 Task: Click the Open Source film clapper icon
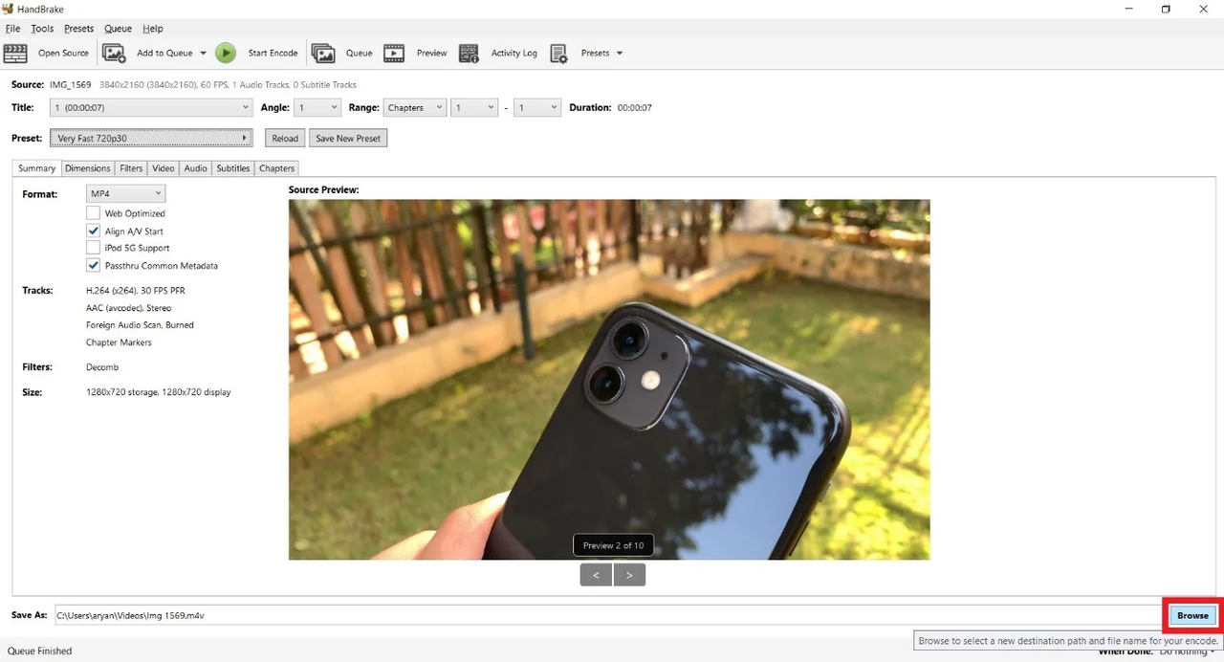[15, 53]
